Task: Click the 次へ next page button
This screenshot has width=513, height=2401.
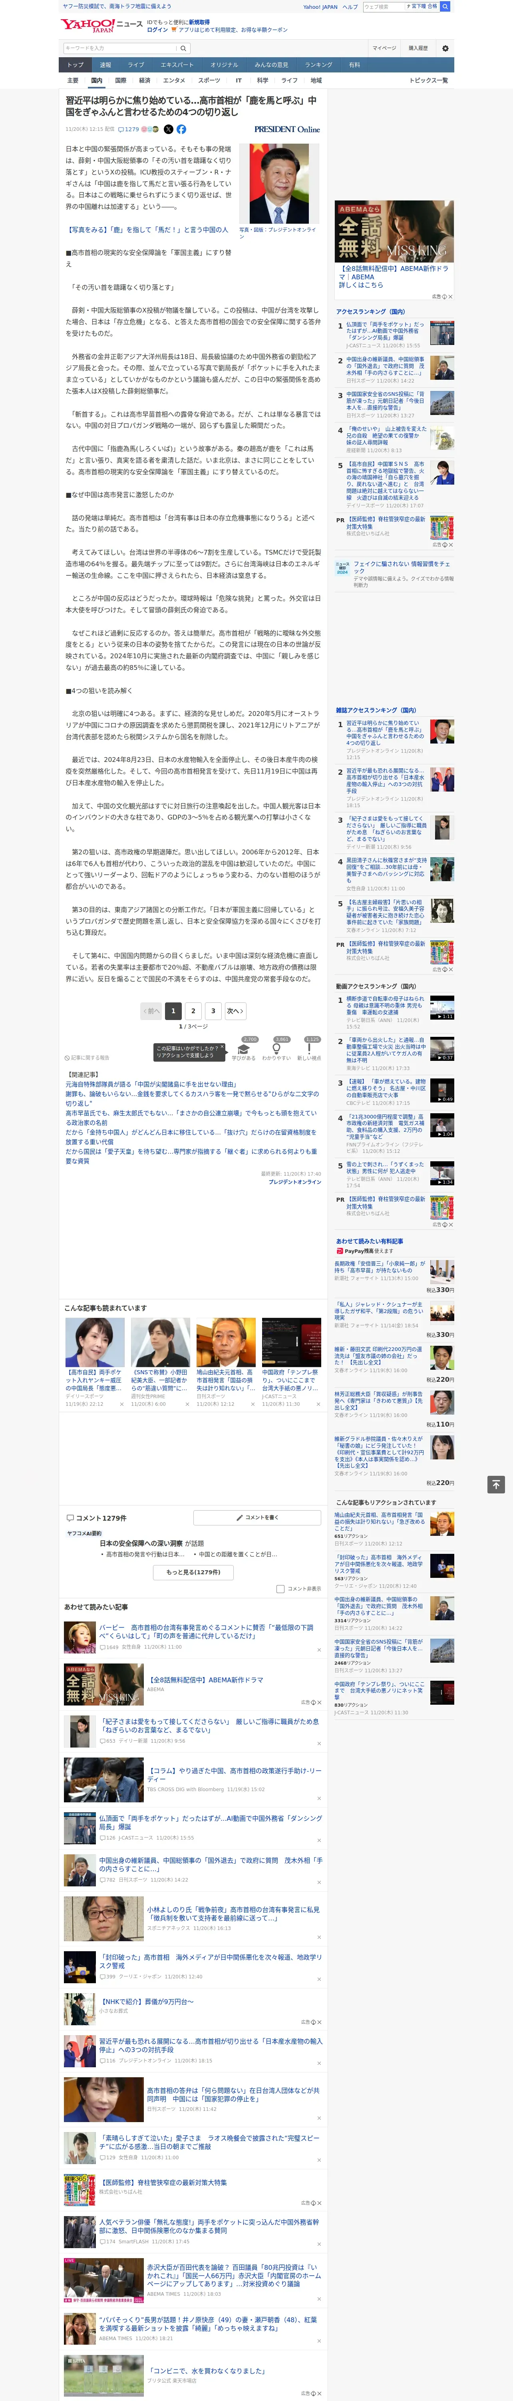Action: click(237, 1010)
